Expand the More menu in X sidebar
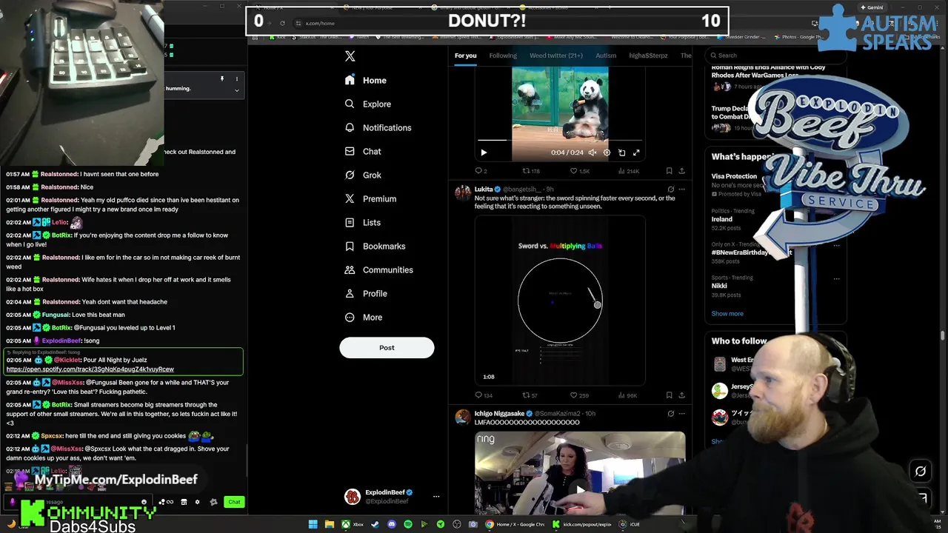Image resolution: width=948 pixels, height=533 pixels. point(364,317)
